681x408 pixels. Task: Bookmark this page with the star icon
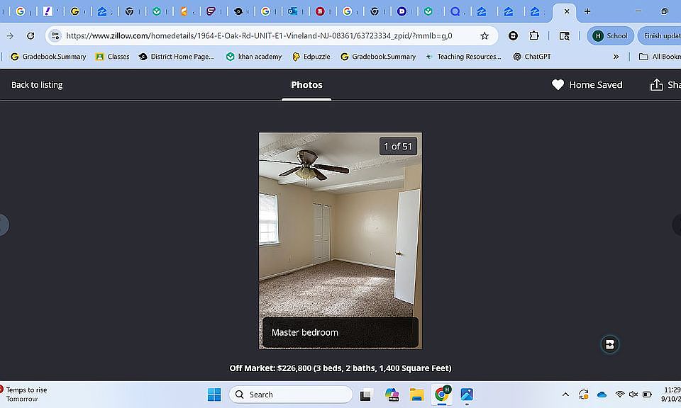click(x=485, y=36)
